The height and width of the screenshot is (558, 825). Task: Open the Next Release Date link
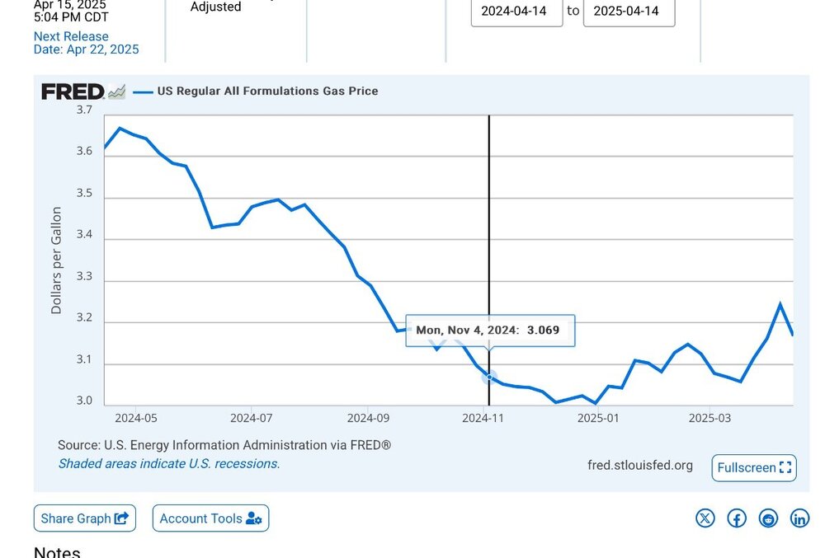(87, 43)
